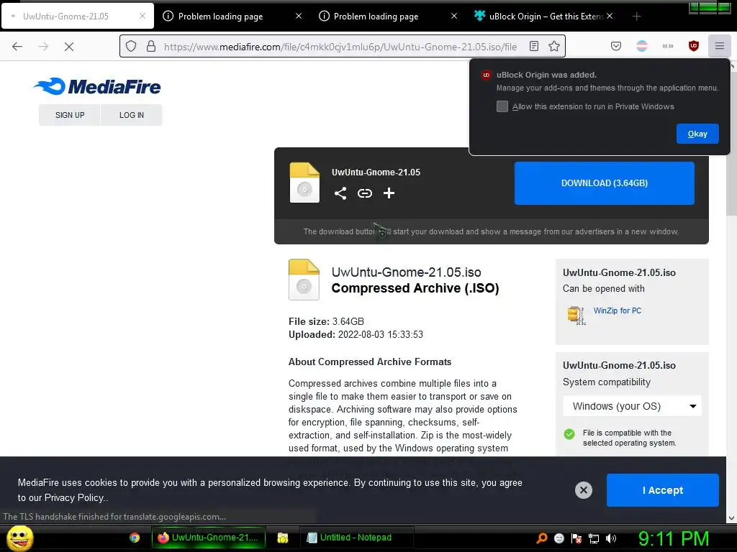Enable extension in Private Windows checkbox
This screenshot has width=737, height=552.
tap(502, 106)
